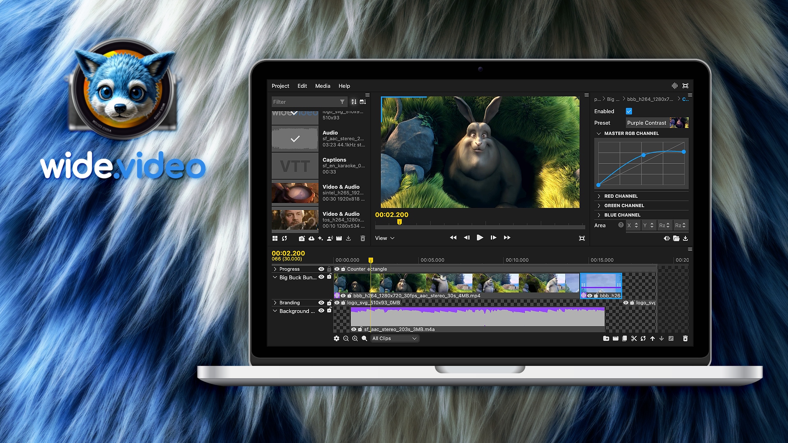
Task: Lock the Progress track
Action: 330,269
